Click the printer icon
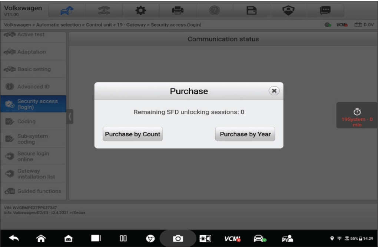378x247 pixels. click(x=178, y=11)
